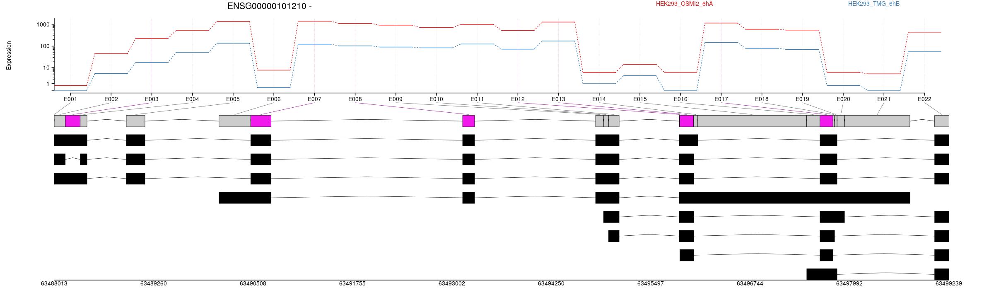Screen dimensions: 994x290
Task: Click exon label E011
Action: (x=477, y=99)
